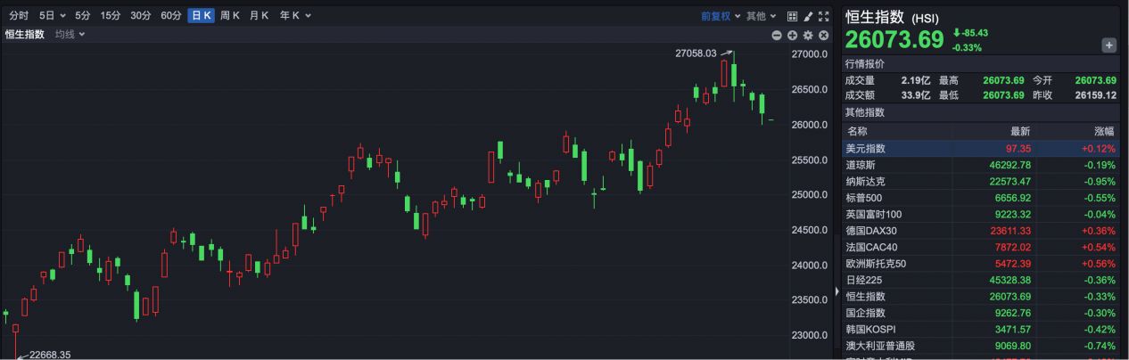Switch to 周K weekly chart

[x=230, y=16]
